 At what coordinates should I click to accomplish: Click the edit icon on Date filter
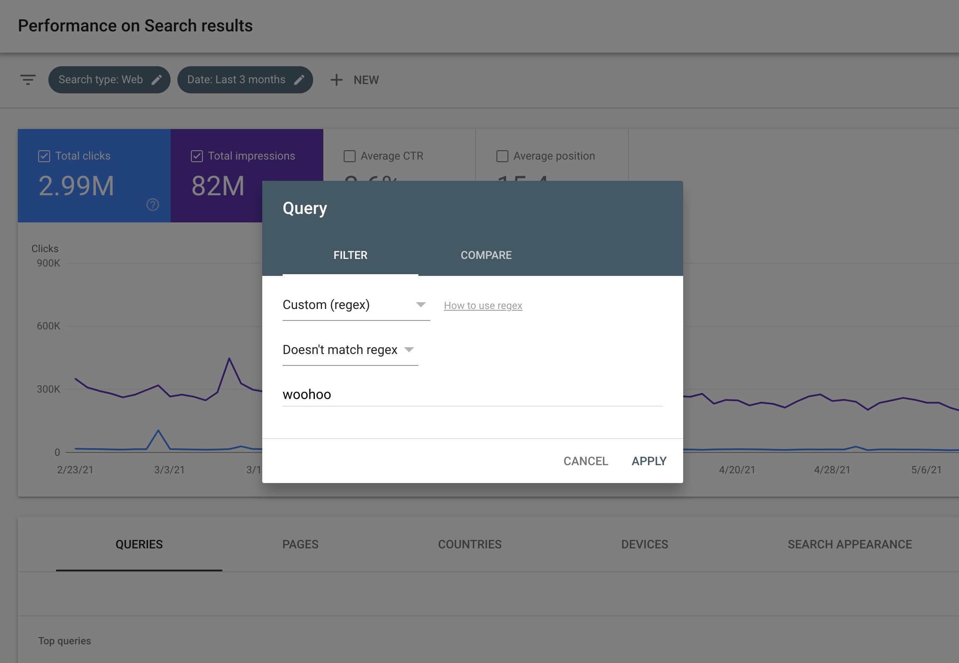click(x=300, y=79)
